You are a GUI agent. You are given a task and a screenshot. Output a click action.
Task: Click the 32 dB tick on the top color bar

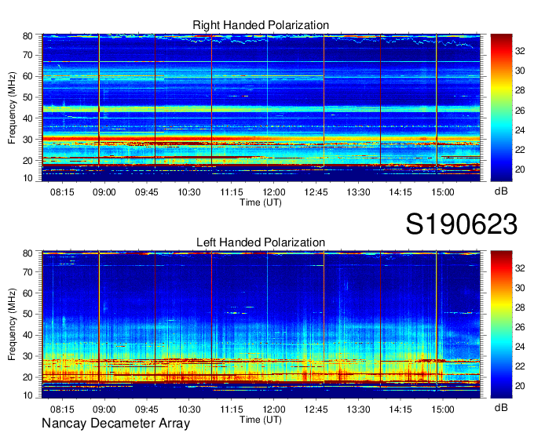pos(520,51)
